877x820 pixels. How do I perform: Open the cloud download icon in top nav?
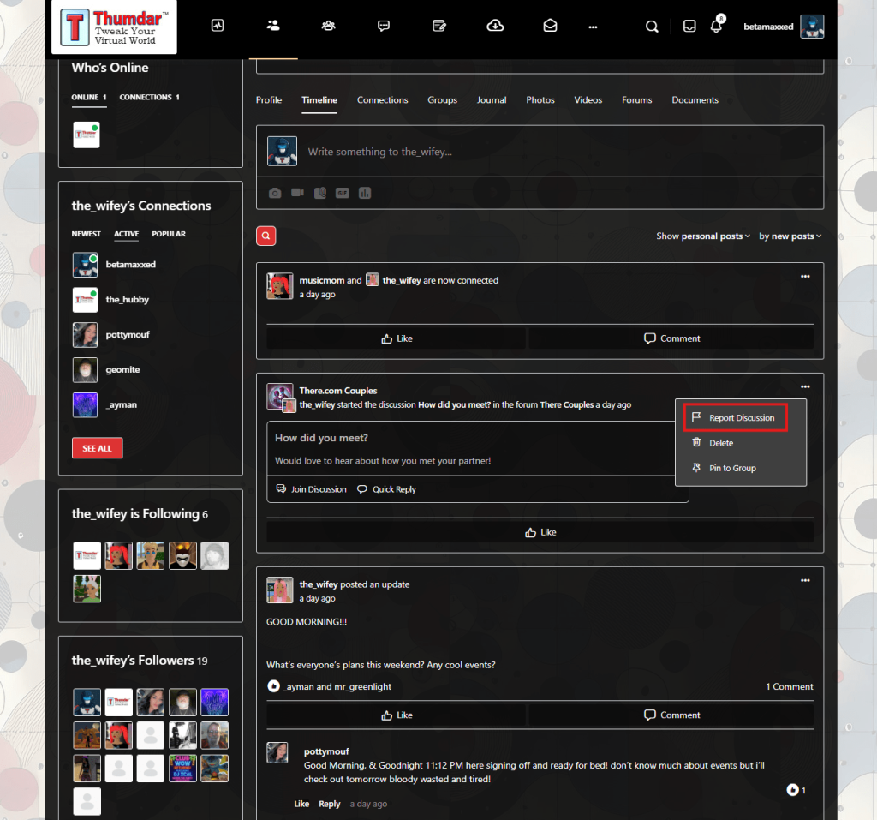click(x=495, y=26)
